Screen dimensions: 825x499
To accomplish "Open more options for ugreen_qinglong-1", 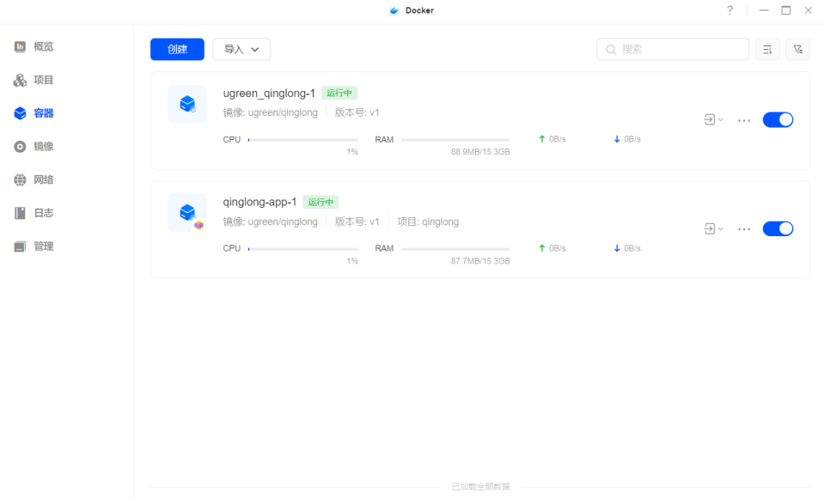I will (x=744, y=120).
